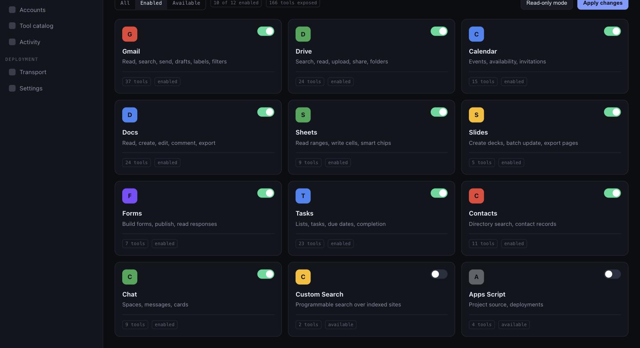
Task: Click the "Spaces, messages, cards" description
Action: coord(155,305)
